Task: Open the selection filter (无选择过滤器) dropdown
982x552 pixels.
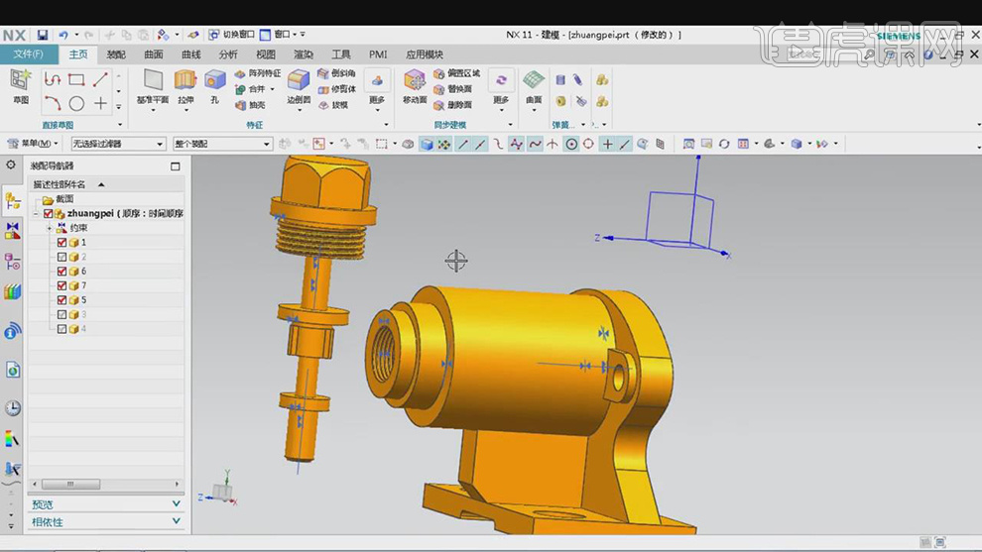Action: [x=117, y=145]
